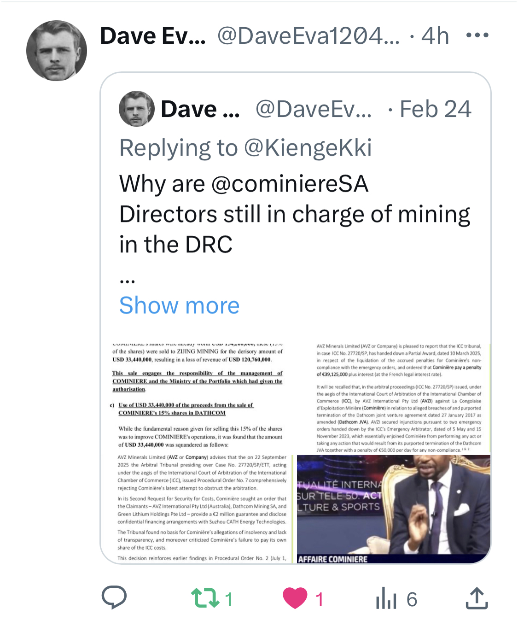This screenshot has height=626, width=518.
Task: Open the reply comment icon
Action: coord(114,598)
